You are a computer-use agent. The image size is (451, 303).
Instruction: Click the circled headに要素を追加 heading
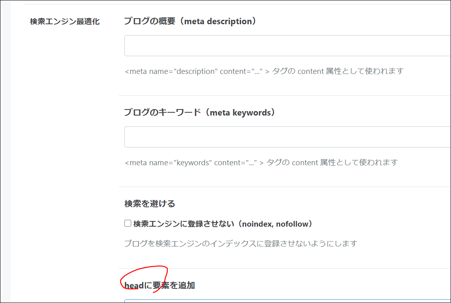[159, 285]
